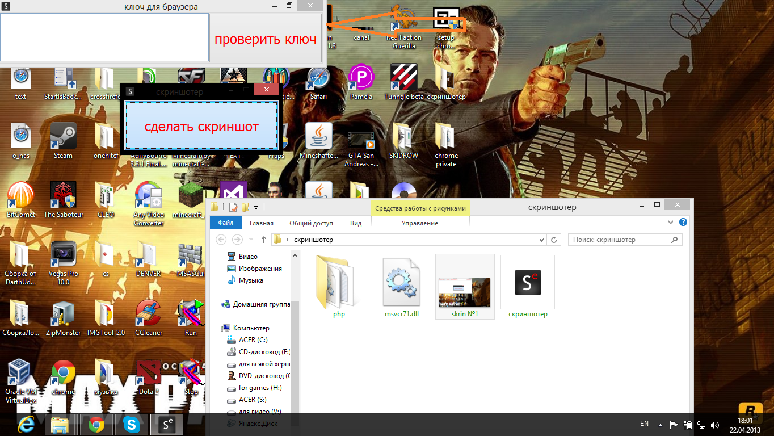The image size is (774, 436).
Task: Click the 'проверить ключ' button
Action: pos(266,38)
